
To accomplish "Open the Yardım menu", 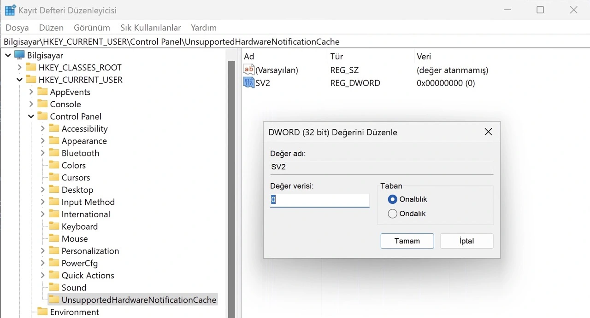I will point(204,28).
